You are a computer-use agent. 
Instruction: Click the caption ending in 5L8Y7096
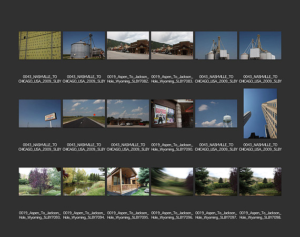(x=172, y=215)
